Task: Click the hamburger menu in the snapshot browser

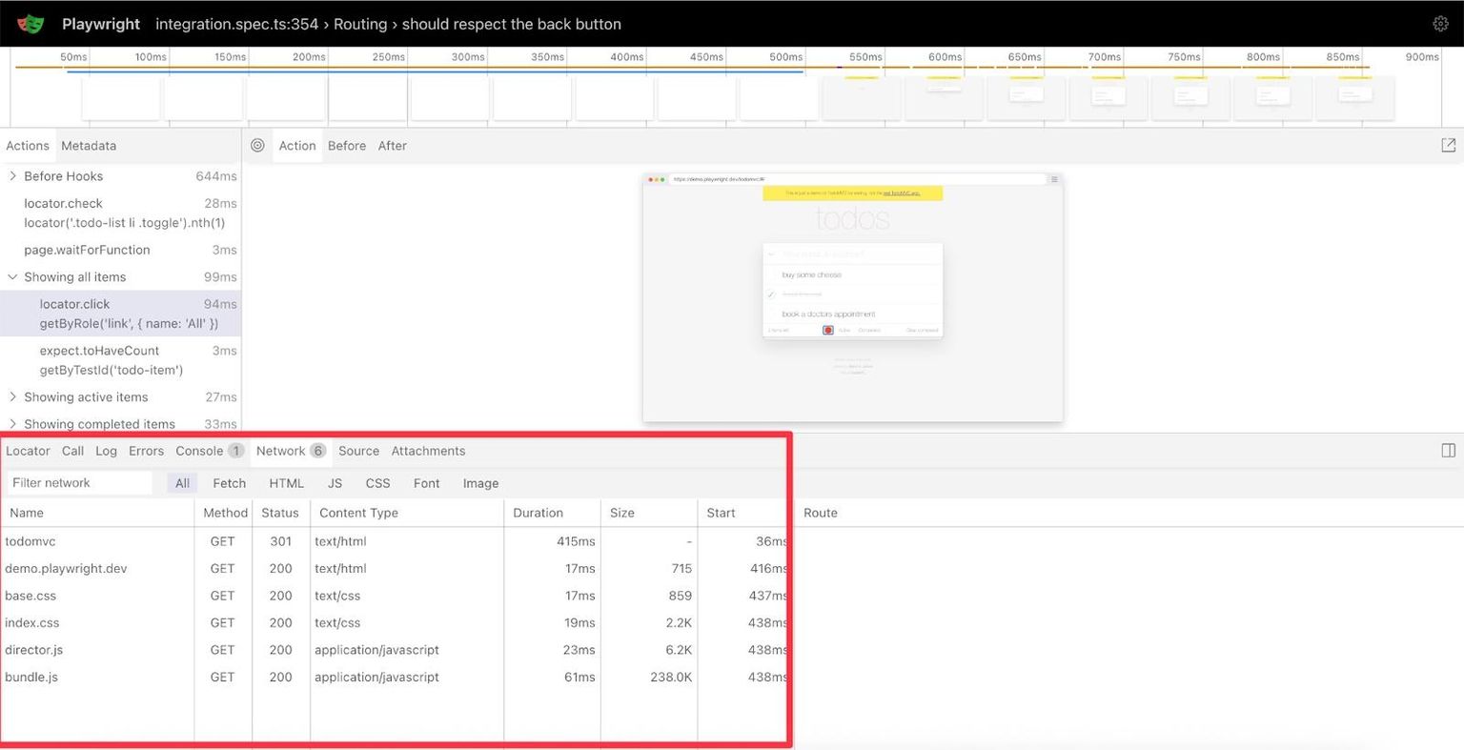Action: [1054, 179]
